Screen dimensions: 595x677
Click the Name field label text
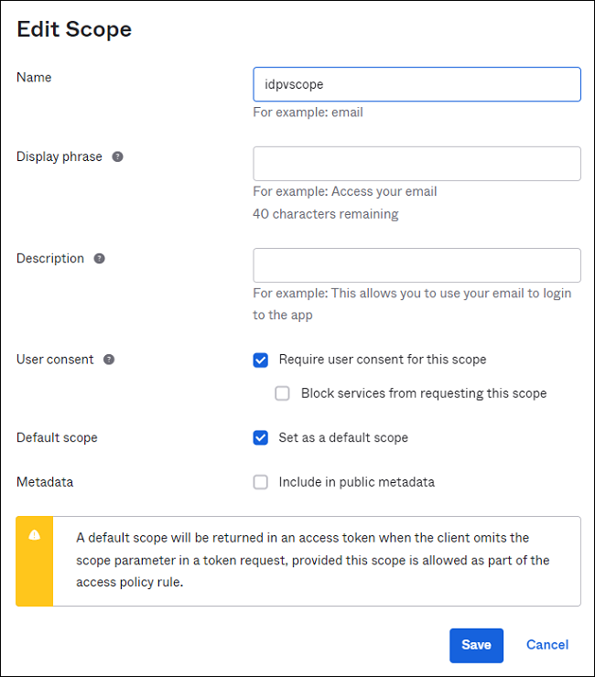pos(34,77)
